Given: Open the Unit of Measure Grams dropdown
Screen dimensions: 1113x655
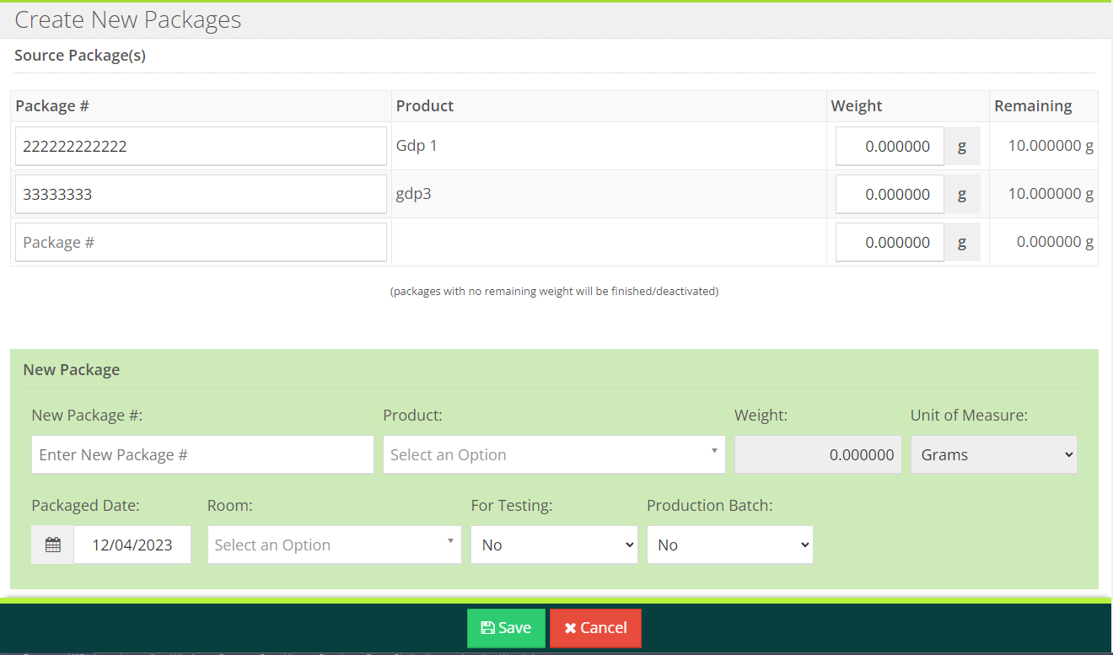Looking at the screenshot, I should pyautogui.click(x=994, y=454).
